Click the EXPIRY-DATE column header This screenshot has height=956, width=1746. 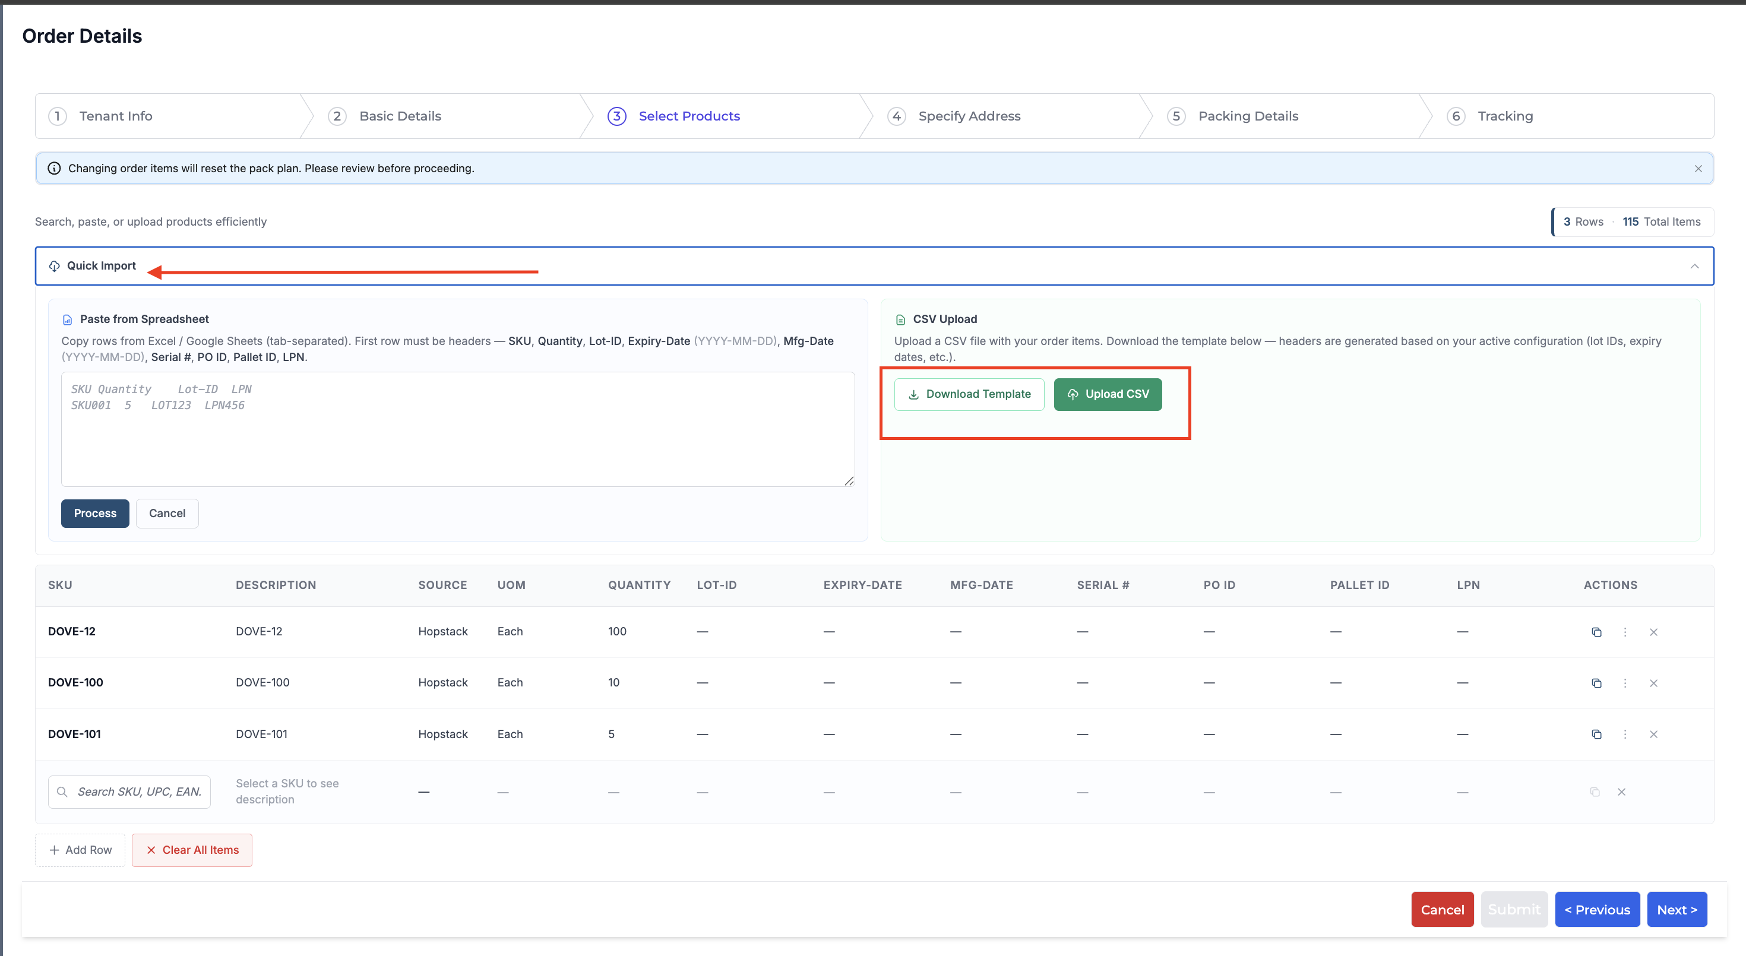click(x=862, y=585)
